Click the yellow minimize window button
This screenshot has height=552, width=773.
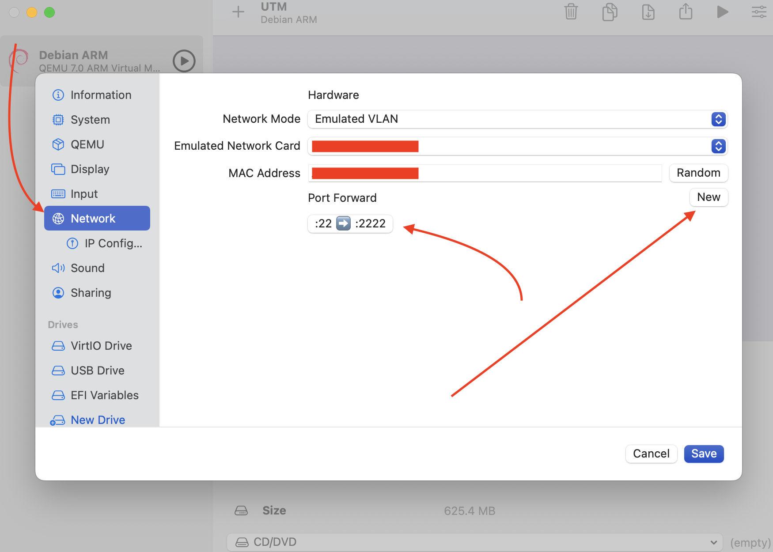point(32,12)
